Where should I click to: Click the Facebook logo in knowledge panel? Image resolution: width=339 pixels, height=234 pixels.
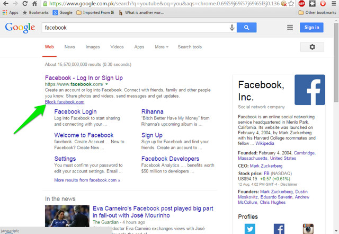309,90
